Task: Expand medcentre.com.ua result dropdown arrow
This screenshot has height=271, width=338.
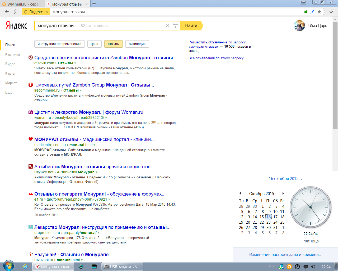Action: (95, 145)
